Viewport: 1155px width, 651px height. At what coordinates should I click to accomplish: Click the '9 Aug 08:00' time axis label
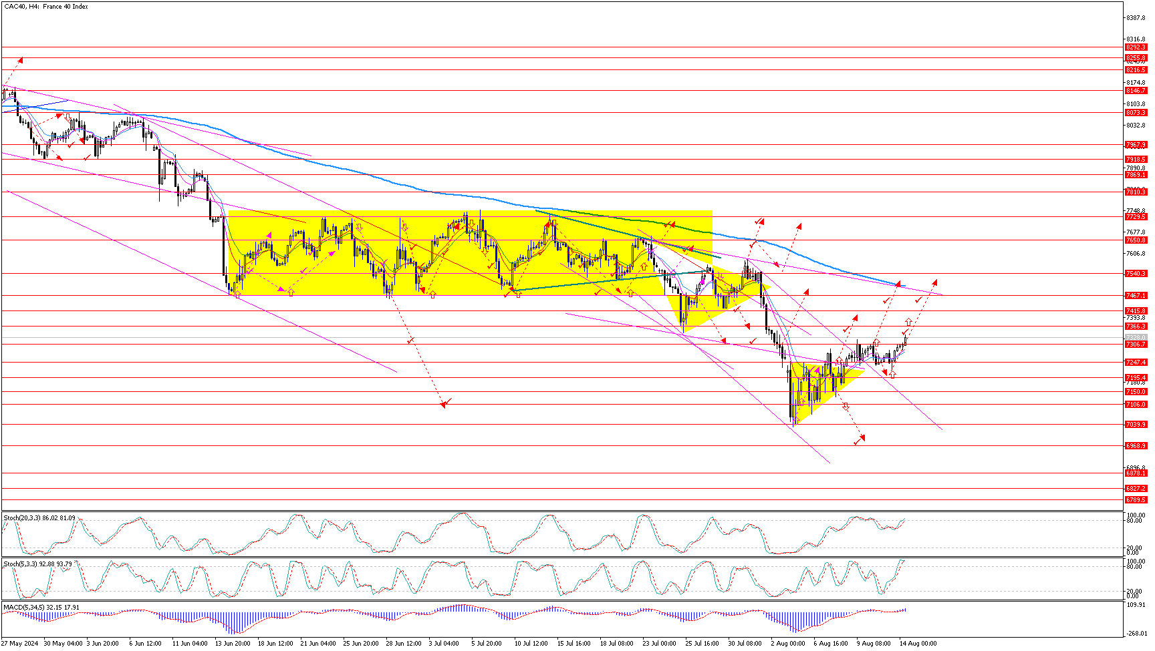pyautogui.click(x=874, y=644)
